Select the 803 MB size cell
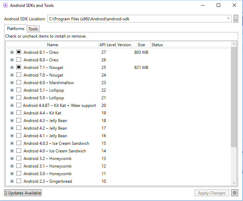This screenshot has height=201, width=243. [141, 52]
